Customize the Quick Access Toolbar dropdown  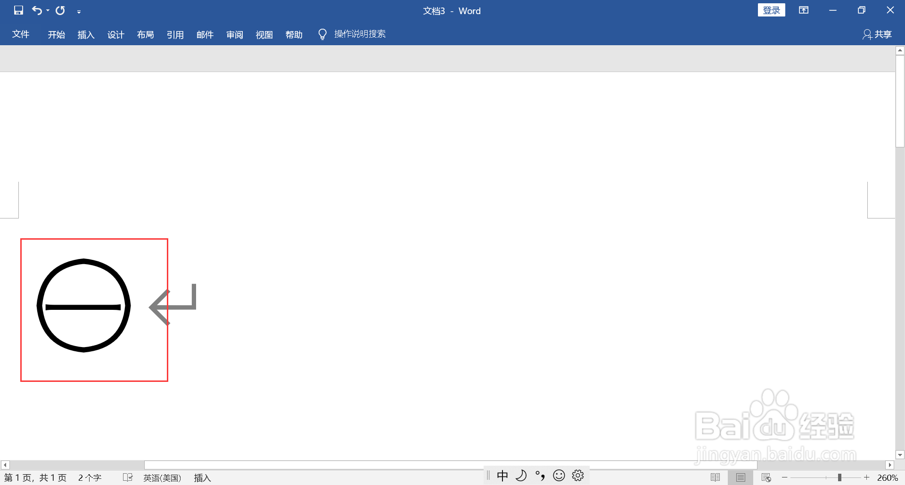click(x=79, y=11)
